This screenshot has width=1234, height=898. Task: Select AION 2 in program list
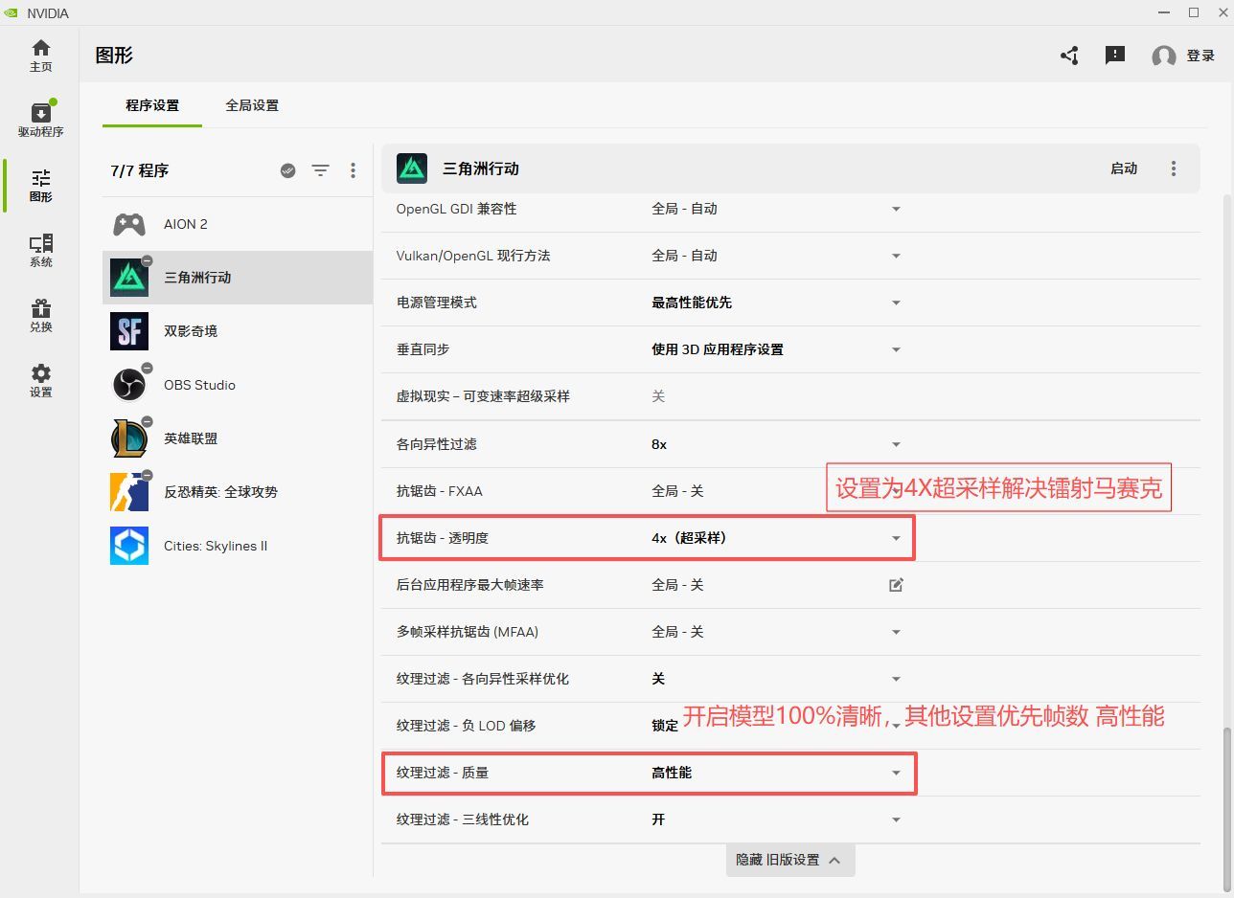238,224
